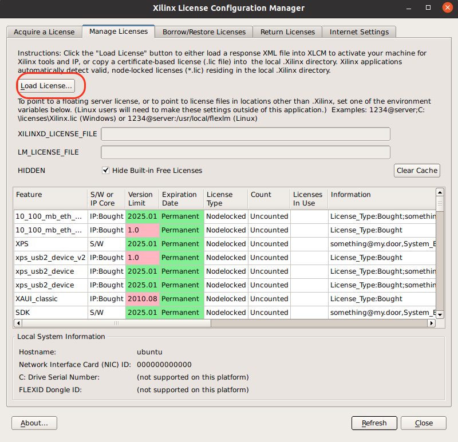Image resolution: width=458 pixels, height=442 pixels.
Task: Click the Feature column header
Action: [x=50, y=199]
